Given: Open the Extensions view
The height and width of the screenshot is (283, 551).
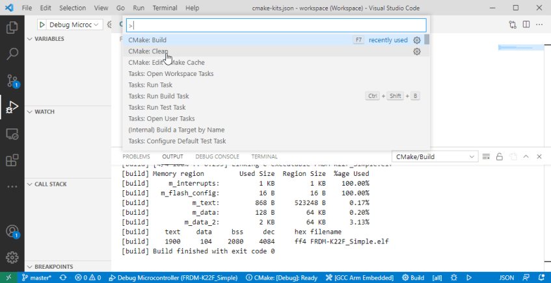Looking at the screenshot, I should tap(12, 160).
